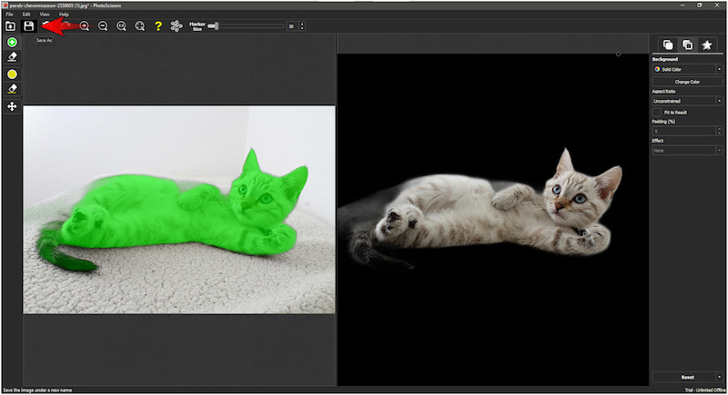Click the yellow question mark help icon
728x395 pixels.
[157, 26]
